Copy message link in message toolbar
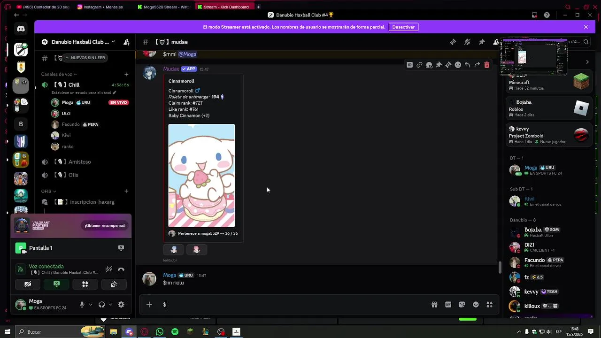The image size is (601, 338). click(x=419, y=65)
